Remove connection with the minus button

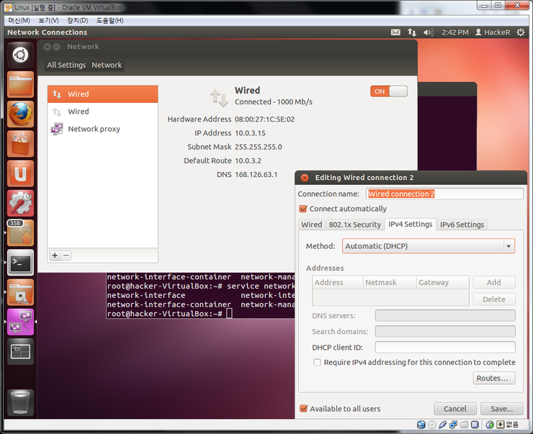66,256
